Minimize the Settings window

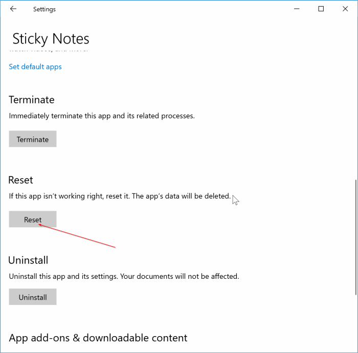pyautogui.click(x=297, y=9)
